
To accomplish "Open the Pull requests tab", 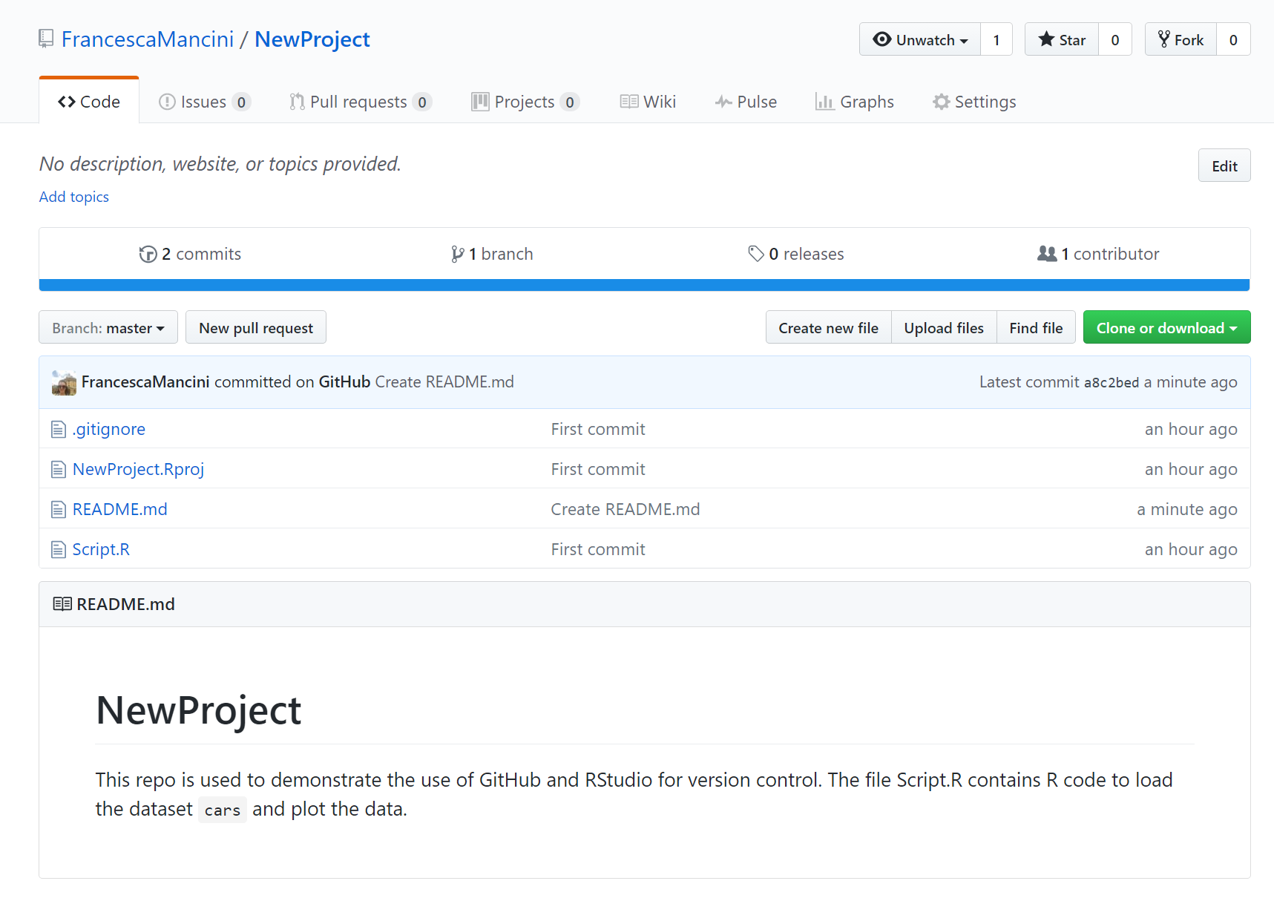I will pos(361,102).
